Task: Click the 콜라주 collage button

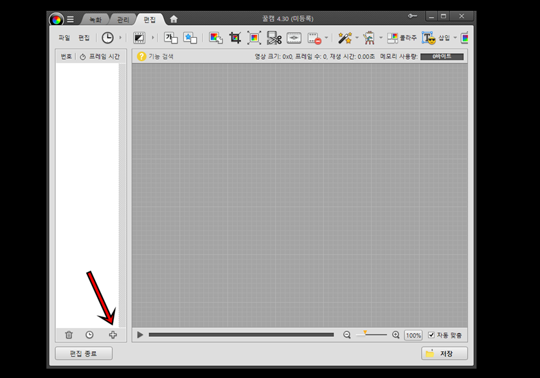Action: tap(402, 38)
